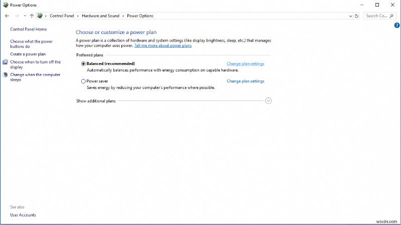Viewport: 401px width, 225px height.
Task: Open Choose what the power buttons do
Action: pos(31,44)
